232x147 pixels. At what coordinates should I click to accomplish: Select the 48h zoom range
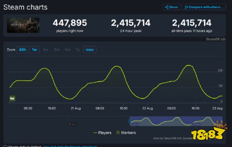(x=22, y=50)
